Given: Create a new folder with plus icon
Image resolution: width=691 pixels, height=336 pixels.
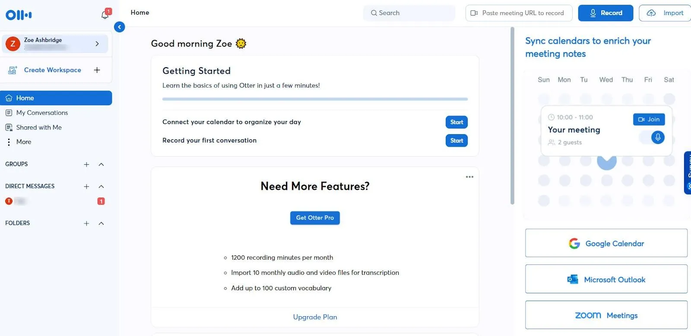Looking at the screenshot, I should click(86, 223).
